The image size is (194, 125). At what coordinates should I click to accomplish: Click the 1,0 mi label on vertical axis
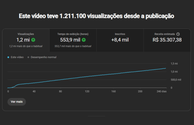(174, 72)
